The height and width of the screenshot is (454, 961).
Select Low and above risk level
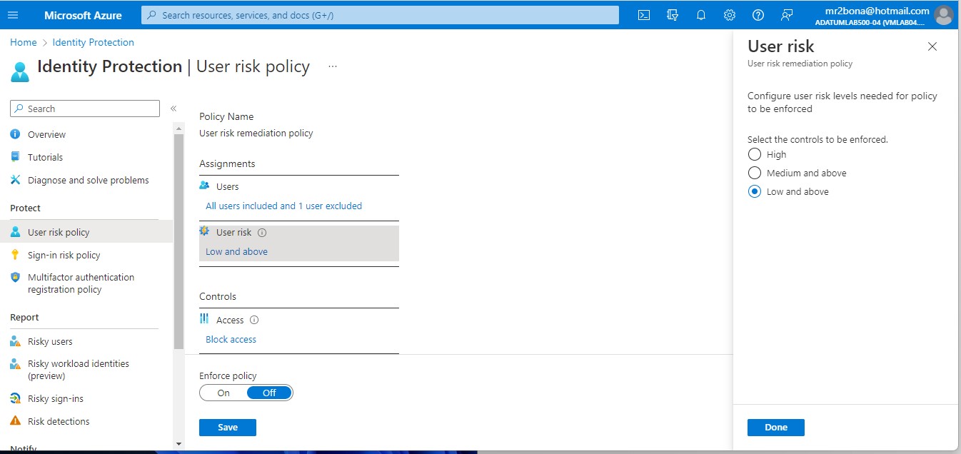coord(754,191)
